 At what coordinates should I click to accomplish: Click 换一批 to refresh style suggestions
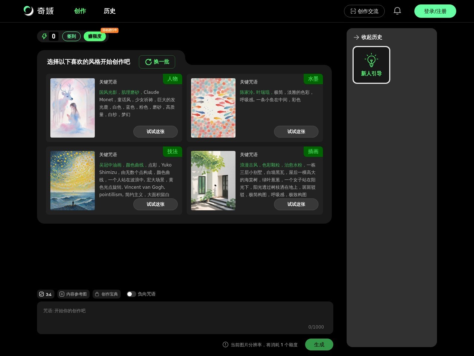tap(157, 62)
